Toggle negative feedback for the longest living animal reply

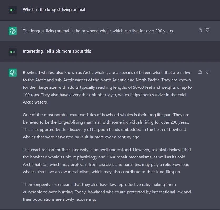pyautogui.click(x=207, y=30)
